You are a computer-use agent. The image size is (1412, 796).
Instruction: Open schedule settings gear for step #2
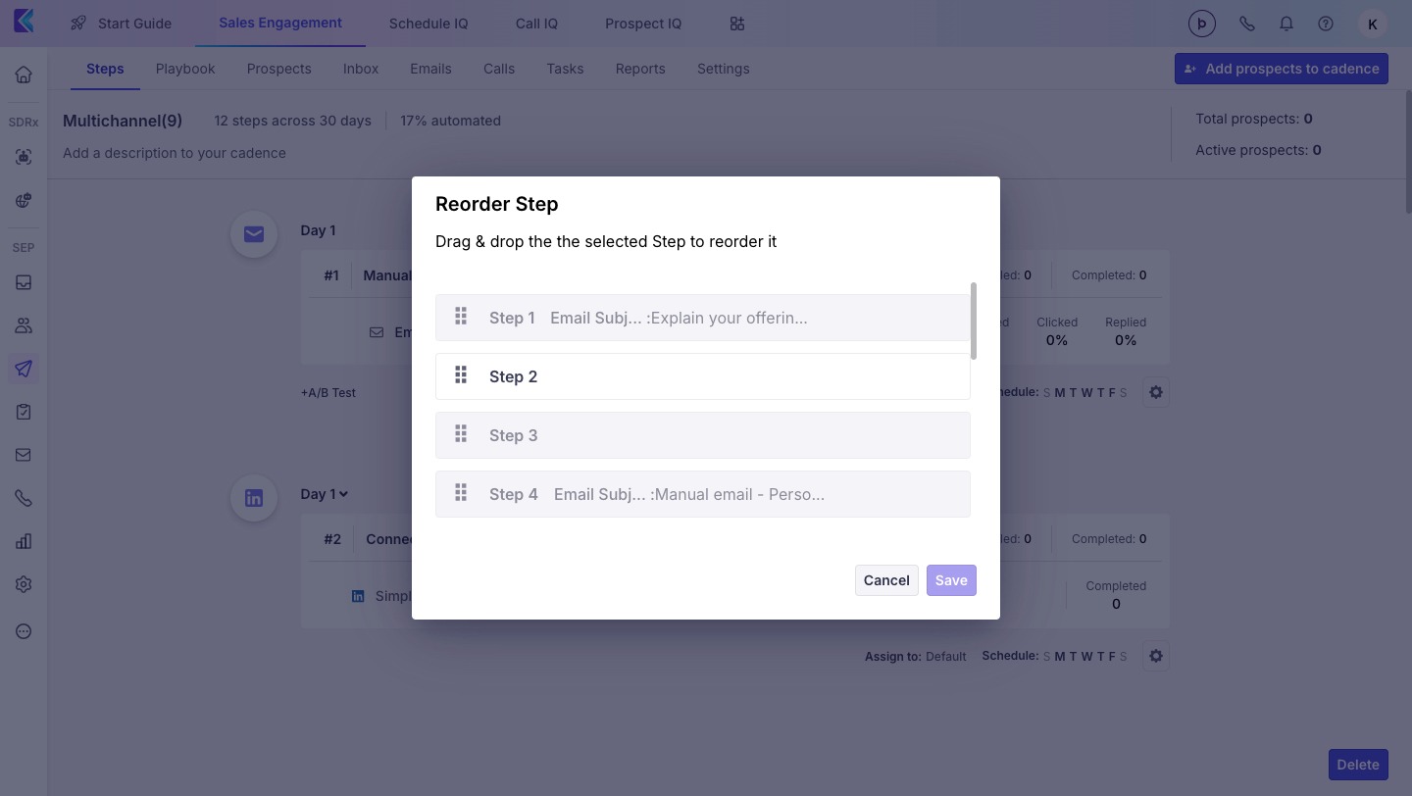click(x=1156, y=656)
